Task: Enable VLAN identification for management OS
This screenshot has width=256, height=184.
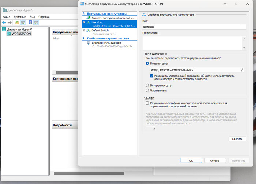Action: coord(147,103)
